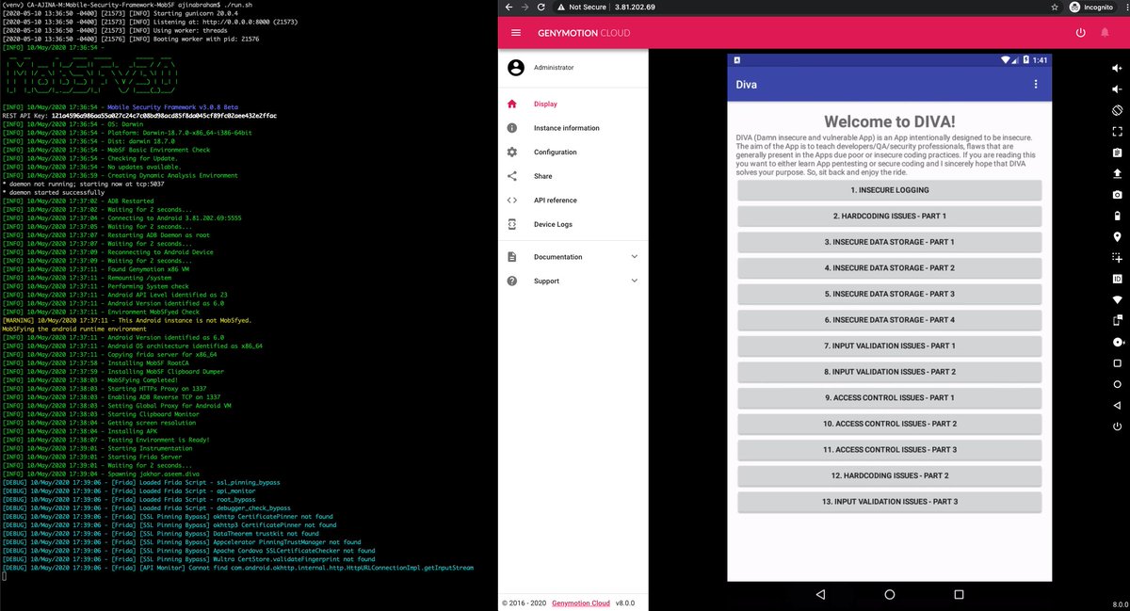This screenshot has width=1130, height=611.
Task: Click the 'Welcome to DIVA!' heading
Action: [x=890, y=121]
